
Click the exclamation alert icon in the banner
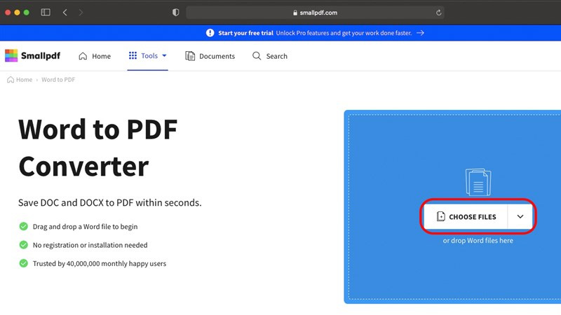pos(210,33)
